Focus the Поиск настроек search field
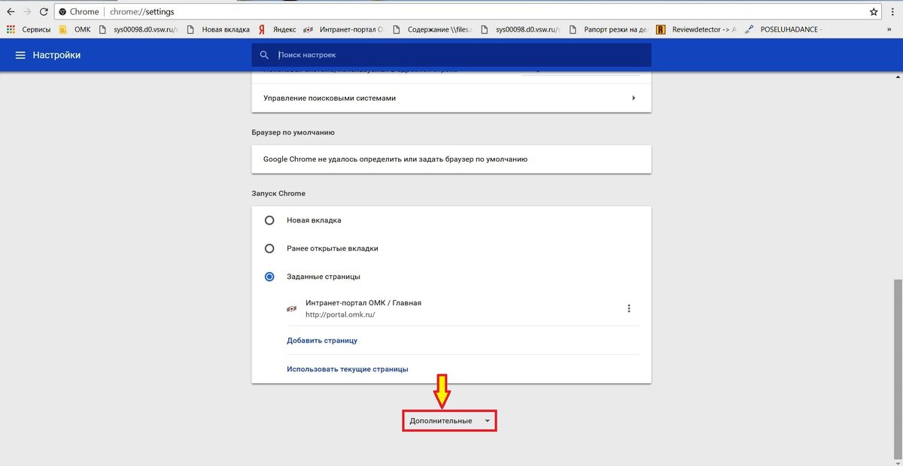Screen dimensions: 903x466 (459, 55)
